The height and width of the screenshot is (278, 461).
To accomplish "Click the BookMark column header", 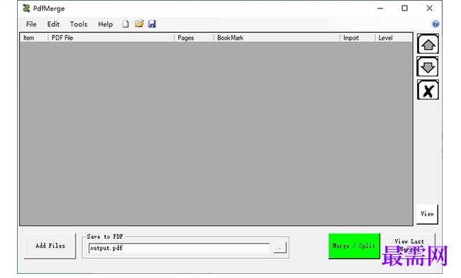I will click(277, 38).
